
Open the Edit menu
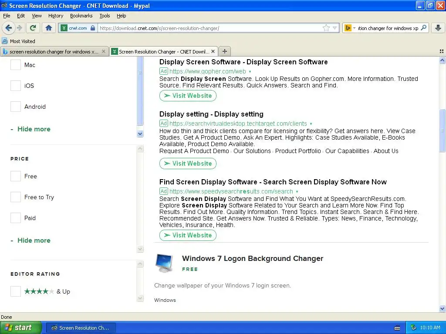[21, 16]
